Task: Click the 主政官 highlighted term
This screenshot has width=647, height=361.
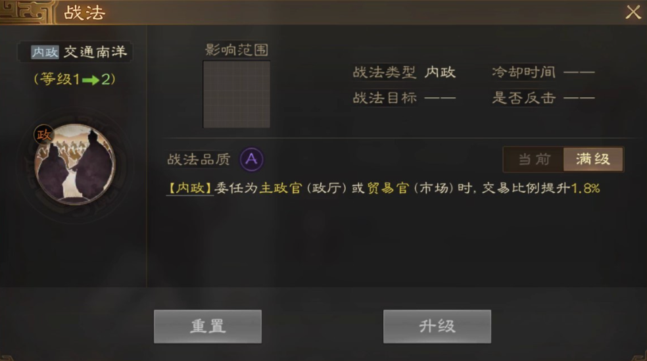Action: (281, 189)
